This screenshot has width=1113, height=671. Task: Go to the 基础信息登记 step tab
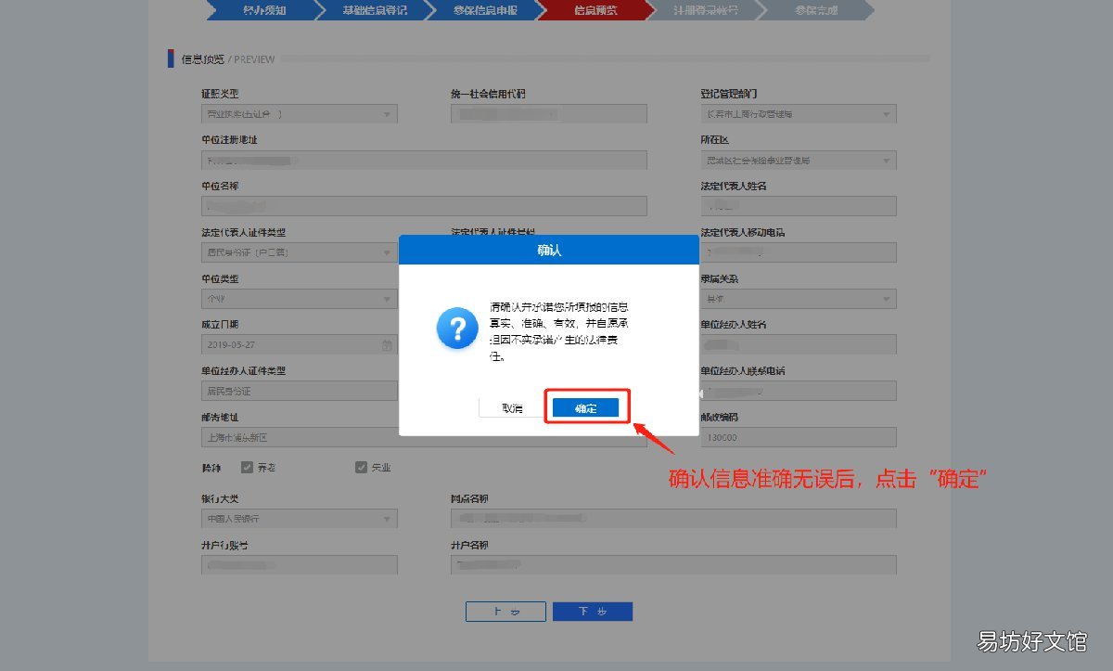coord(373,10)
